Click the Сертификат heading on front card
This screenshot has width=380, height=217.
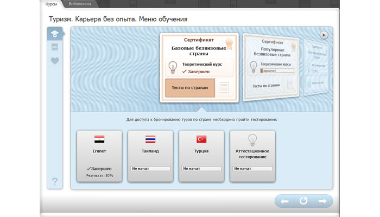(199, 40)
